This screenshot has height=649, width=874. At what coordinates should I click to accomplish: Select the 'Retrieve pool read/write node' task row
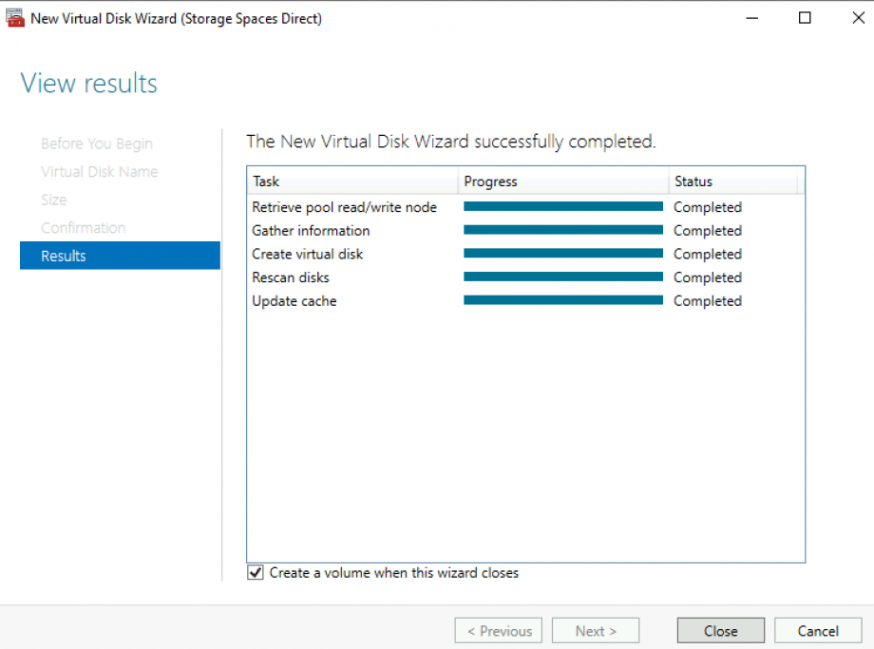pyautogui.click(x=344, y=206)
